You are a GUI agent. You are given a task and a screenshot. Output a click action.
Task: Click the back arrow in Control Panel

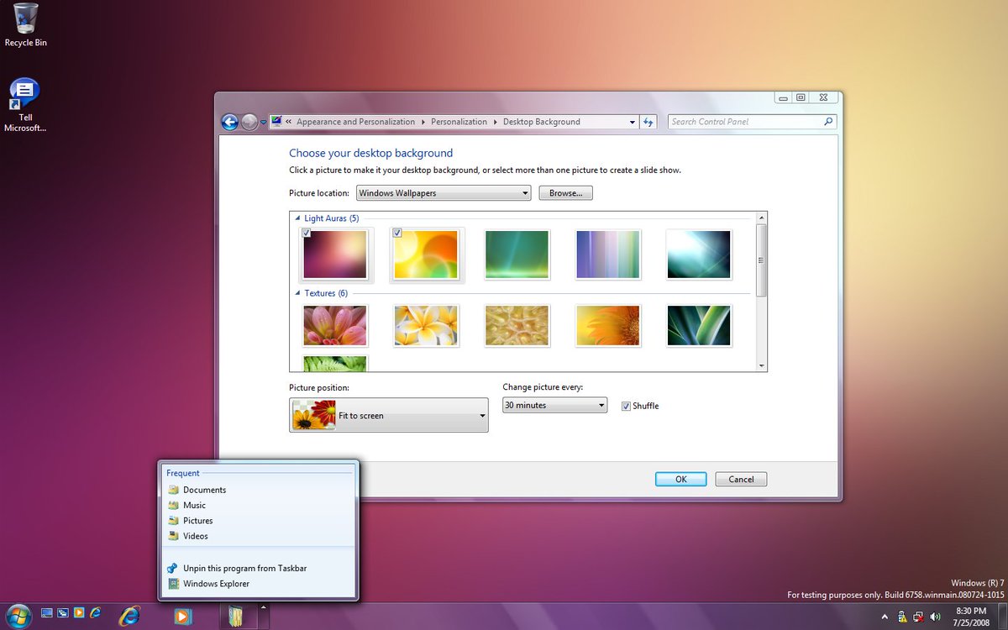(x=230, y=122)
